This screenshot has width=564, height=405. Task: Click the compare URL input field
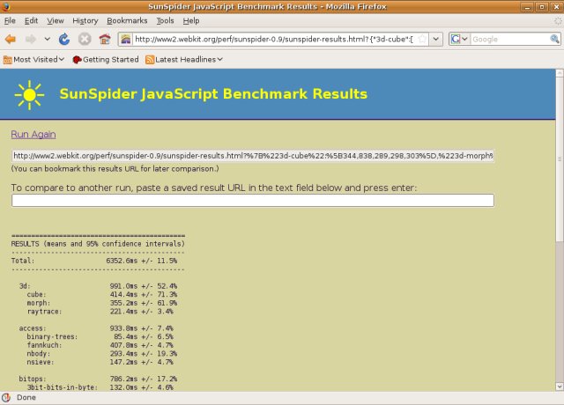(253, 201)
